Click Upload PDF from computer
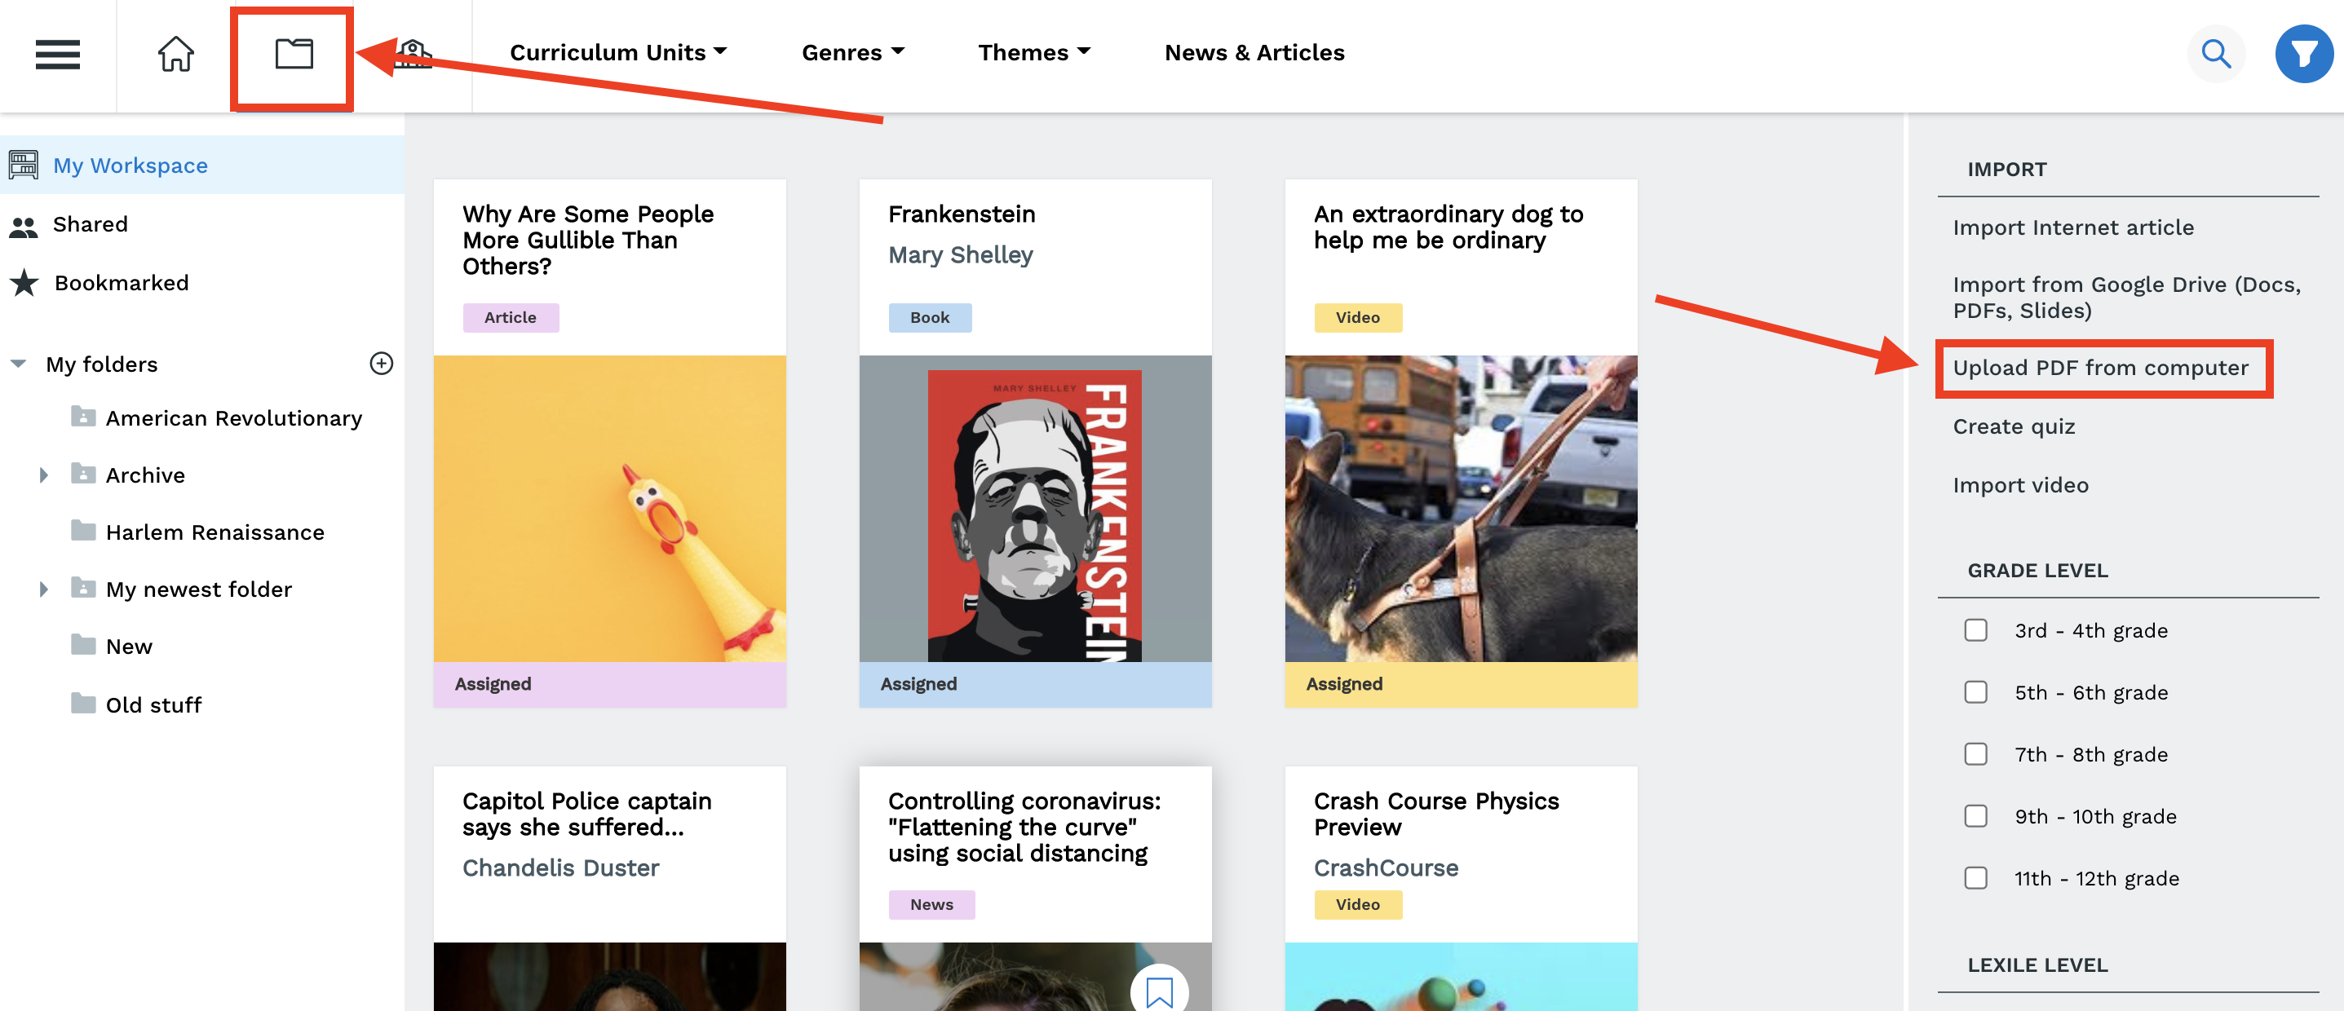The height and width of the screenshot is (1011, 2344). 2100,368
